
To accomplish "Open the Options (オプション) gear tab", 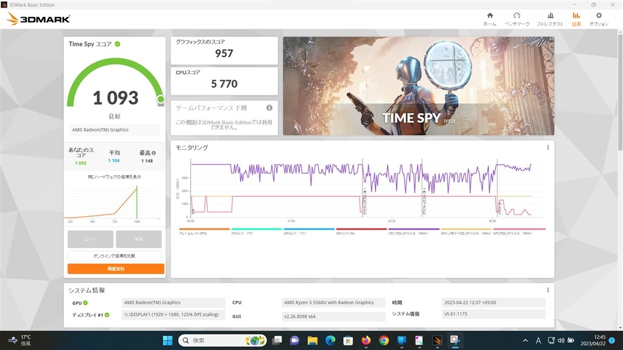I will point(599,19).
